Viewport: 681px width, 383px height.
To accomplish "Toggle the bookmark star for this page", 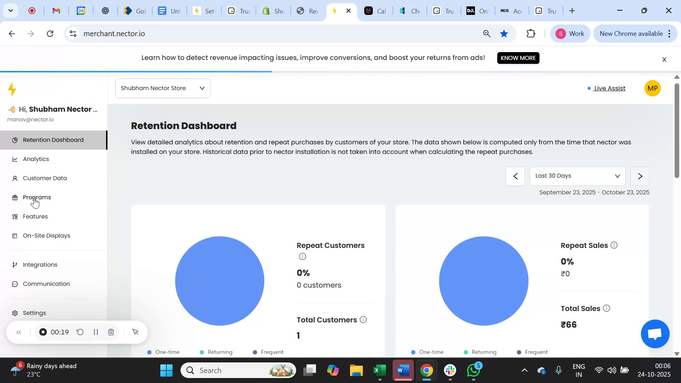I will pyautogui.click(x=504, y=33).
